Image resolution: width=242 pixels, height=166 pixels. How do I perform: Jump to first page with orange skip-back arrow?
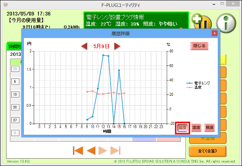pyautogui.click(x=78, y=151)
